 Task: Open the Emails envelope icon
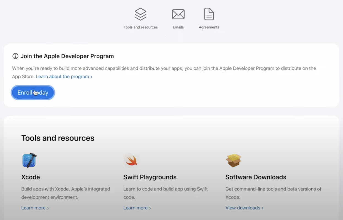[x=178, y=14]
